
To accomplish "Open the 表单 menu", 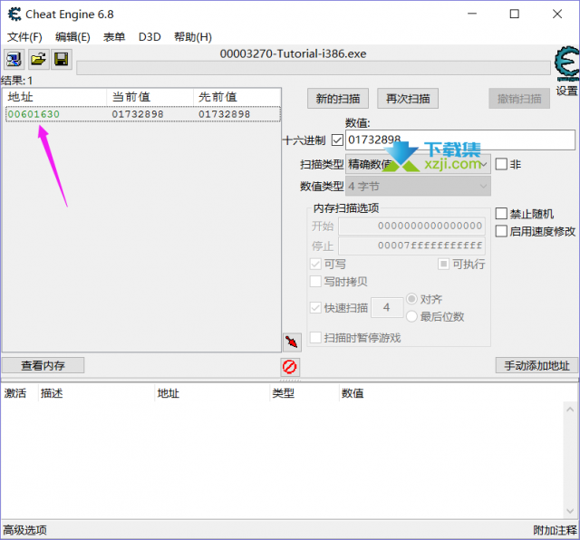I will tap(114, 37).
